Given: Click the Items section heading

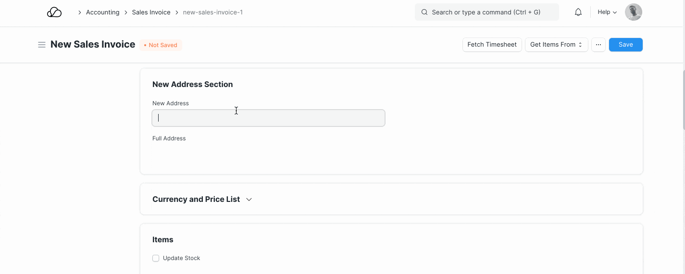Looking at the screenshot, I should pos(163,239).
